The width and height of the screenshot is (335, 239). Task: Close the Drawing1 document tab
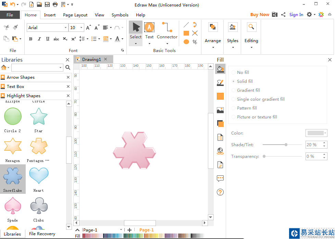105,59
